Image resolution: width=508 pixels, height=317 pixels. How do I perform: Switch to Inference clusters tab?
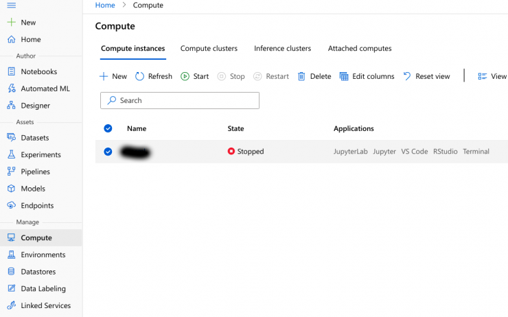[282, 49]
